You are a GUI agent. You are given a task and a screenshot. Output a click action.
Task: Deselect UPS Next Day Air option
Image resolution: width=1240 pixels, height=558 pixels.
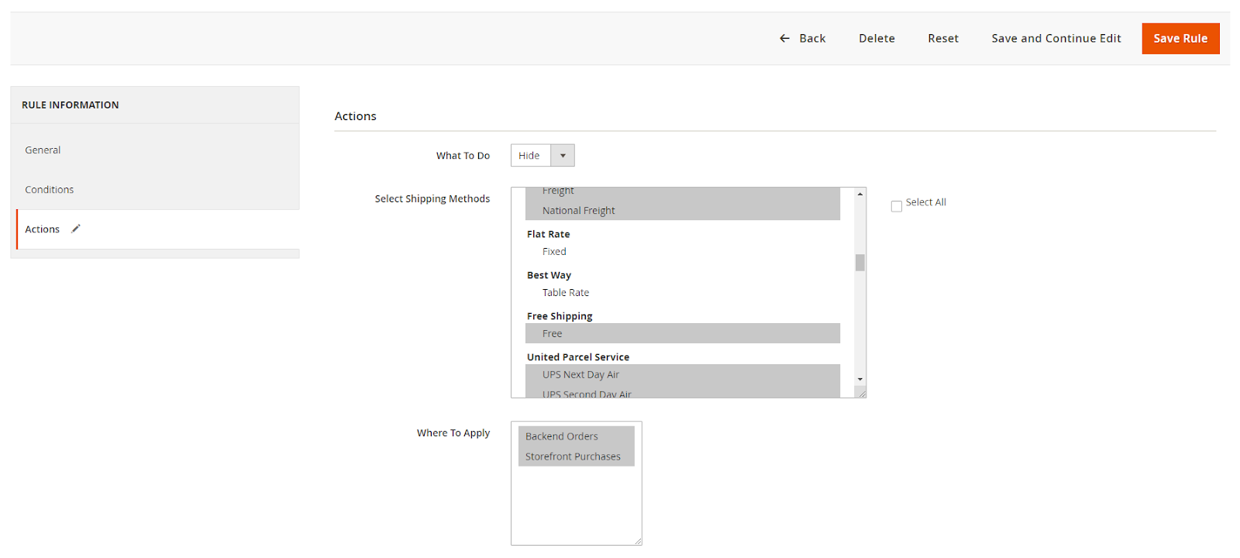[580, 375]
